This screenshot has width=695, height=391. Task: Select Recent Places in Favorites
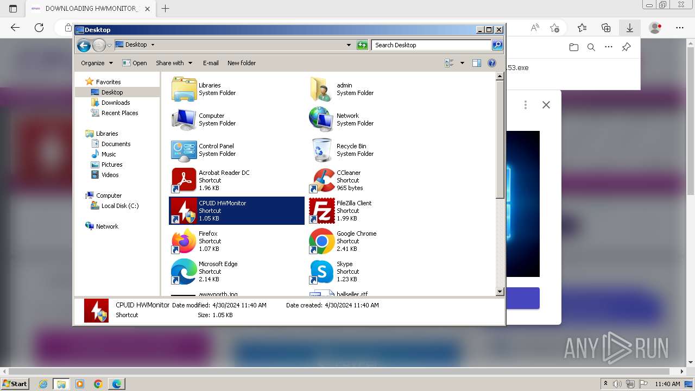pos(119,113)
